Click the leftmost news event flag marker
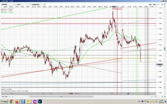Viewport: 167px width, 104px height. pyautogui.click(x=12, y=94)
